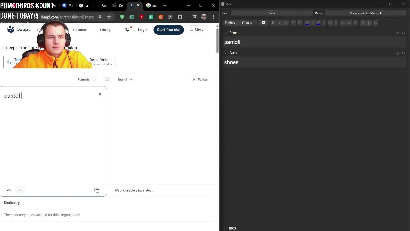Open the red YouTube extension icon
The width and height of the screenshot is (410, 231).
(x=141, y=17)
